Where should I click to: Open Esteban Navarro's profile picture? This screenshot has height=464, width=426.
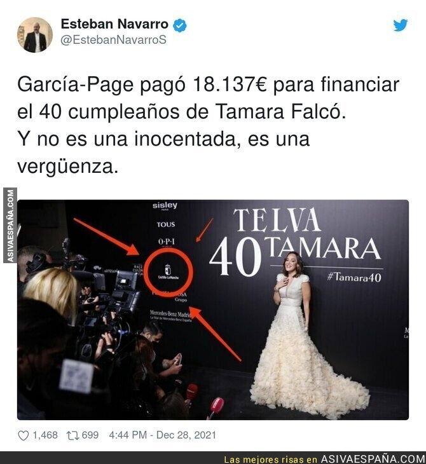tap(35, 34)
